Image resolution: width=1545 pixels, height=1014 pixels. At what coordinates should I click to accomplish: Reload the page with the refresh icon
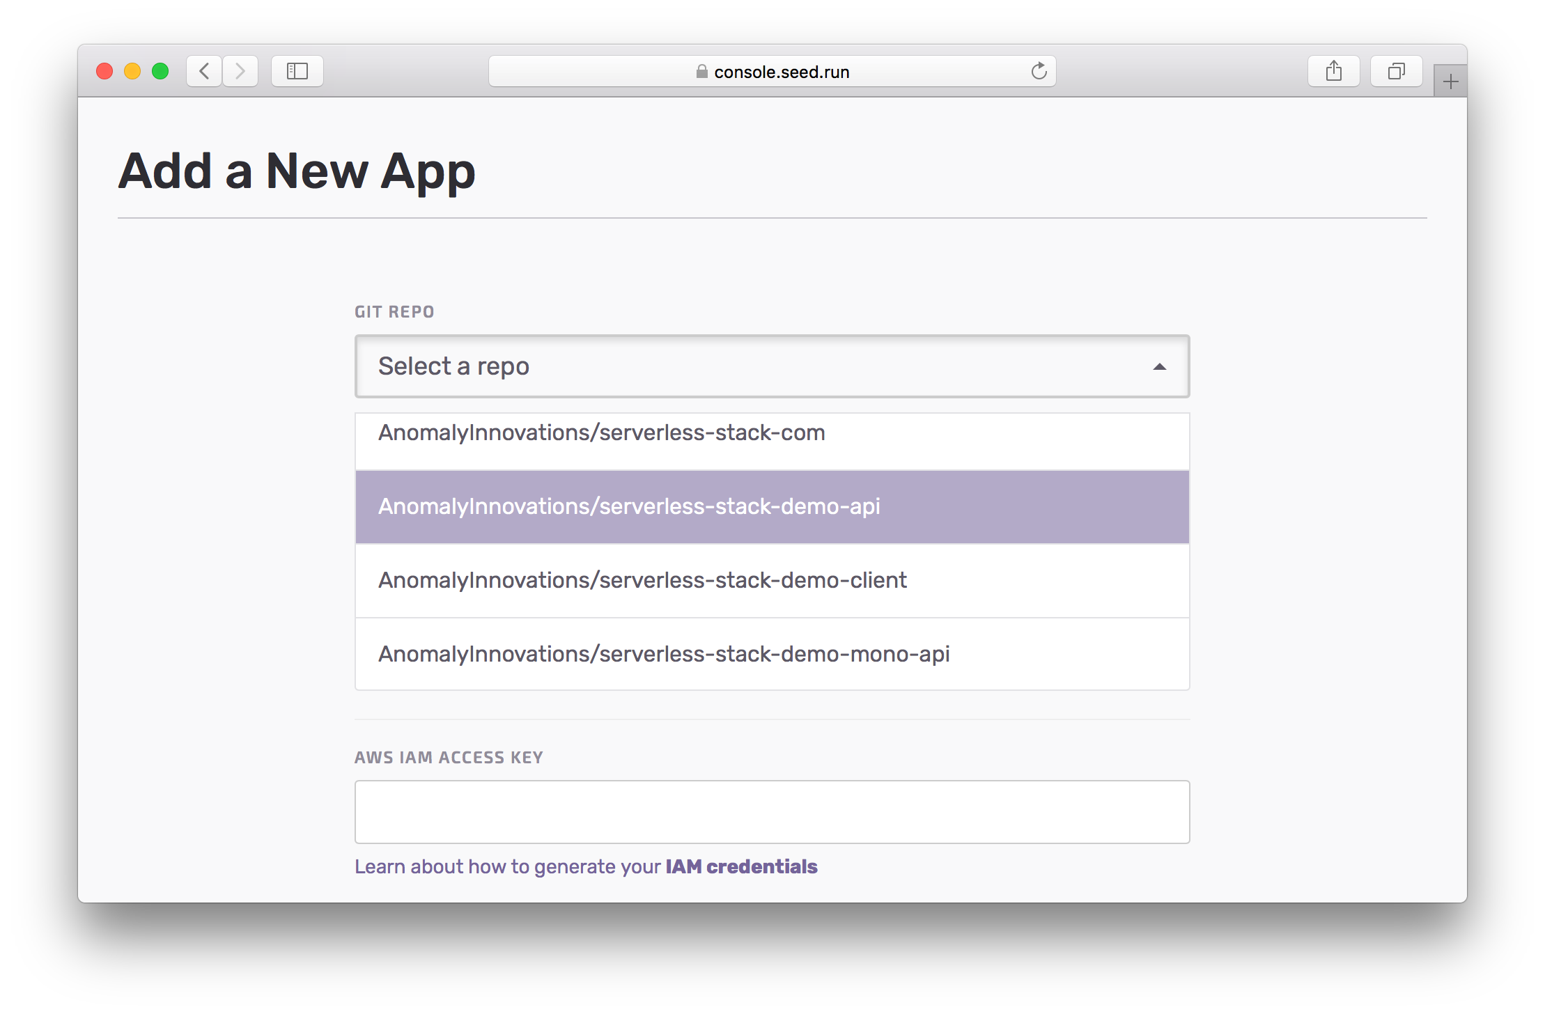coord(1039,71)
